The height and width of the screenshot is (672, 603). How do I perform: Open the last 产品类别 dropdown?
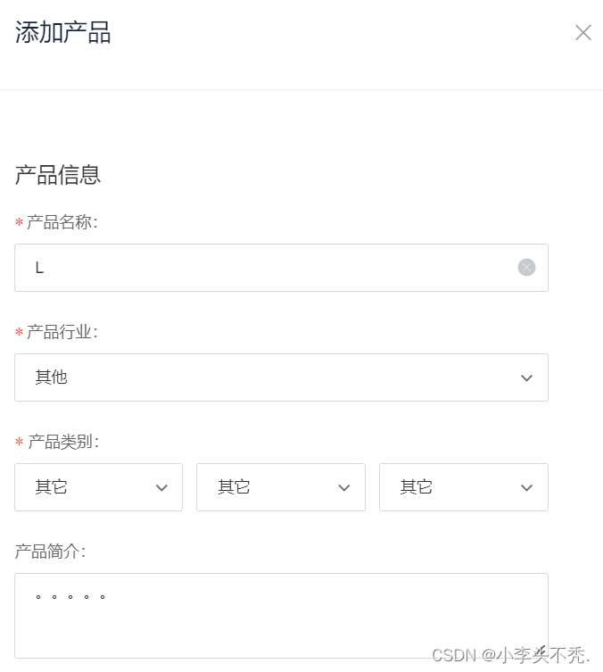(x=464, y=487)
